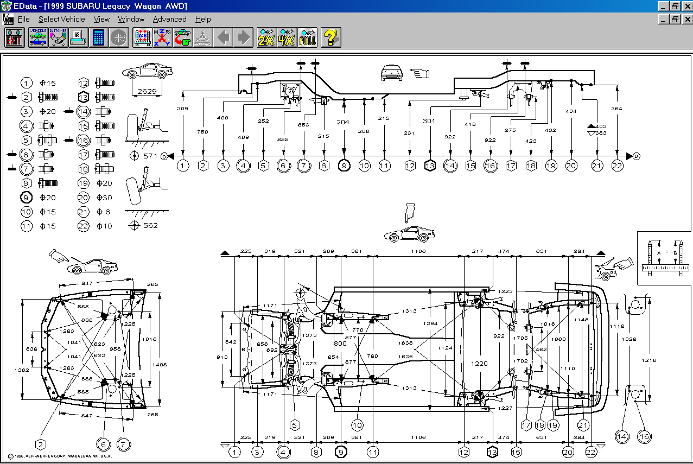Viewport: 693px width, 464px height.
Task: Click the 1124 dimension in underbody view
Action: (x=445, y=348)
